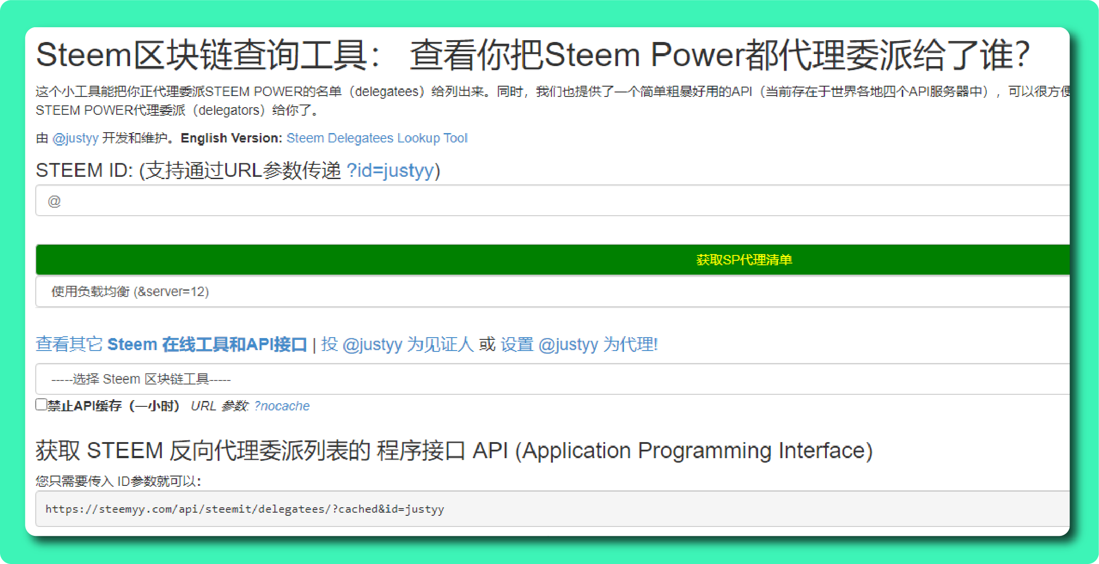
Task: Click the URL 参数 italic text
Action: click(x=219, y=406)
